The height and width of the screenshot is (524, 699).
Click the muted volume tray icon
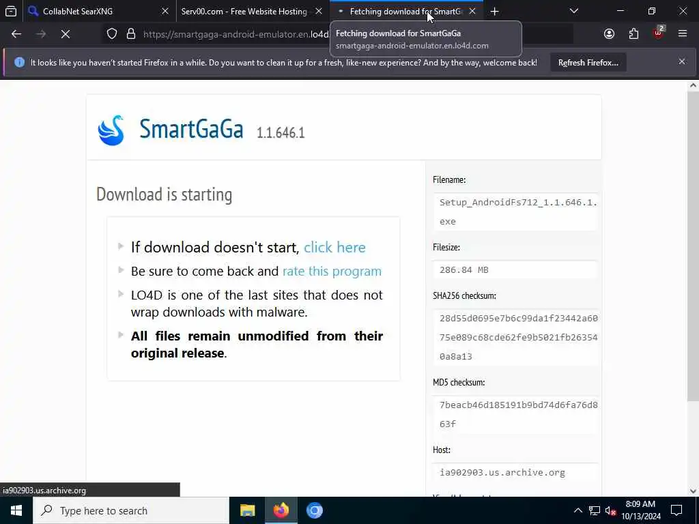click(x=611, y=510)
